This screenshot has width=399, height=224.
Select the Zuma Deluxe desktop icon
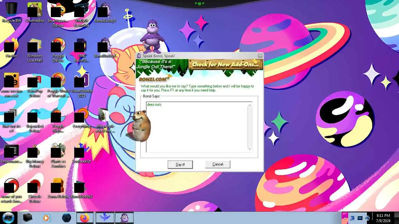[58, 189]
